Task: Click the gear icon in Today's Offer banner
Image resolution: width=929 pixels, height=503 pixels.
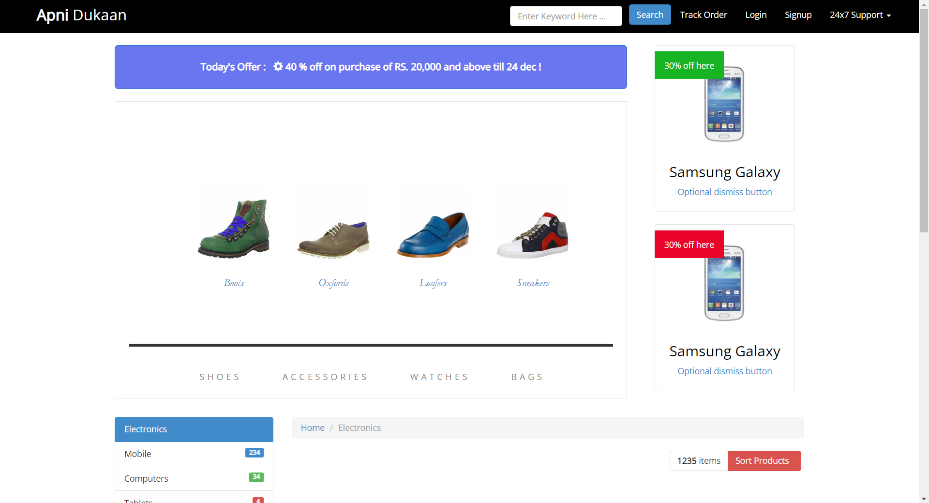Action: (x=278, y=67)
